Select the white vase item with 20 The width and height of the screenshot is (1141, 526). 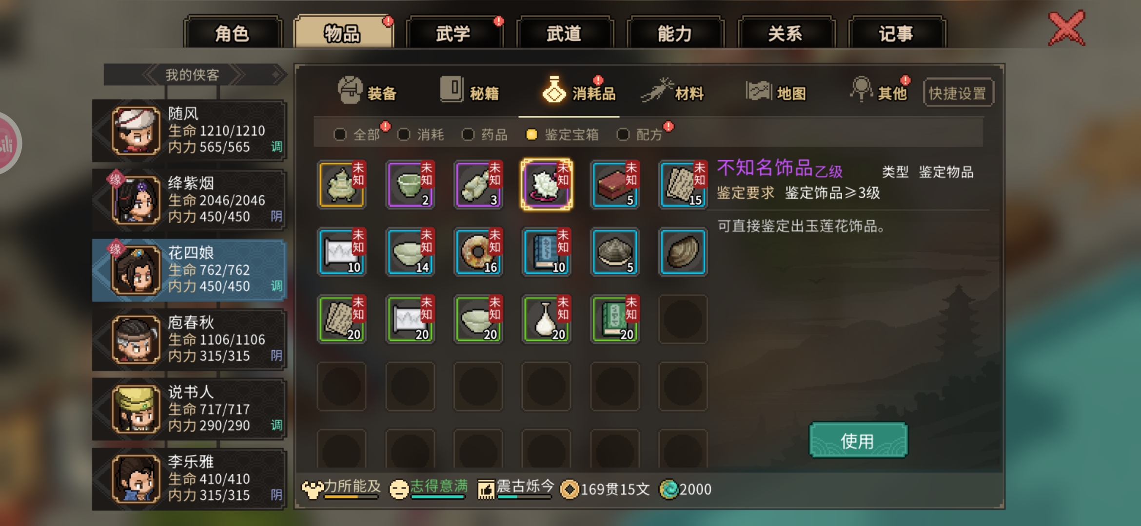[547, 319]
